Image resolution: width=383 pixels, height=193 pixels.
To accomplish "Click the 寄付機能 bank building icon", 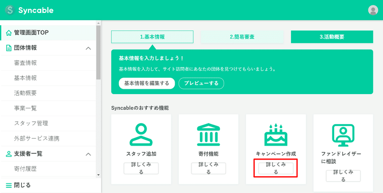I will click(x=208, y=135).
